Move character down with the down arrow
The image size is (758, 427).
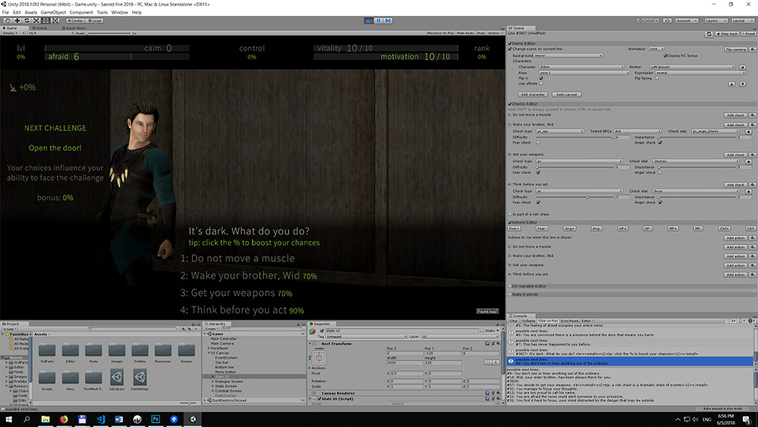pos(743,84)
